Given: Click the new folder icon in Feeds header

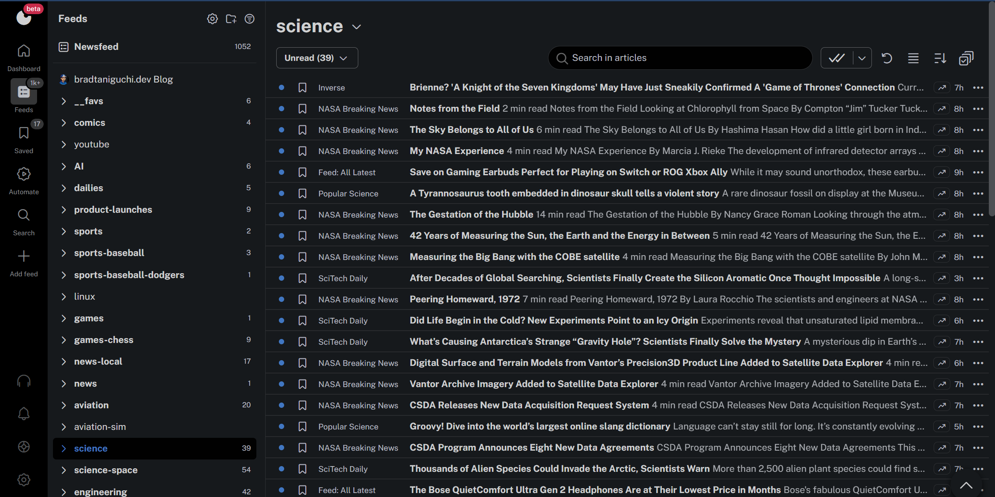Looking at the screenshot, I should click(231, 19).
